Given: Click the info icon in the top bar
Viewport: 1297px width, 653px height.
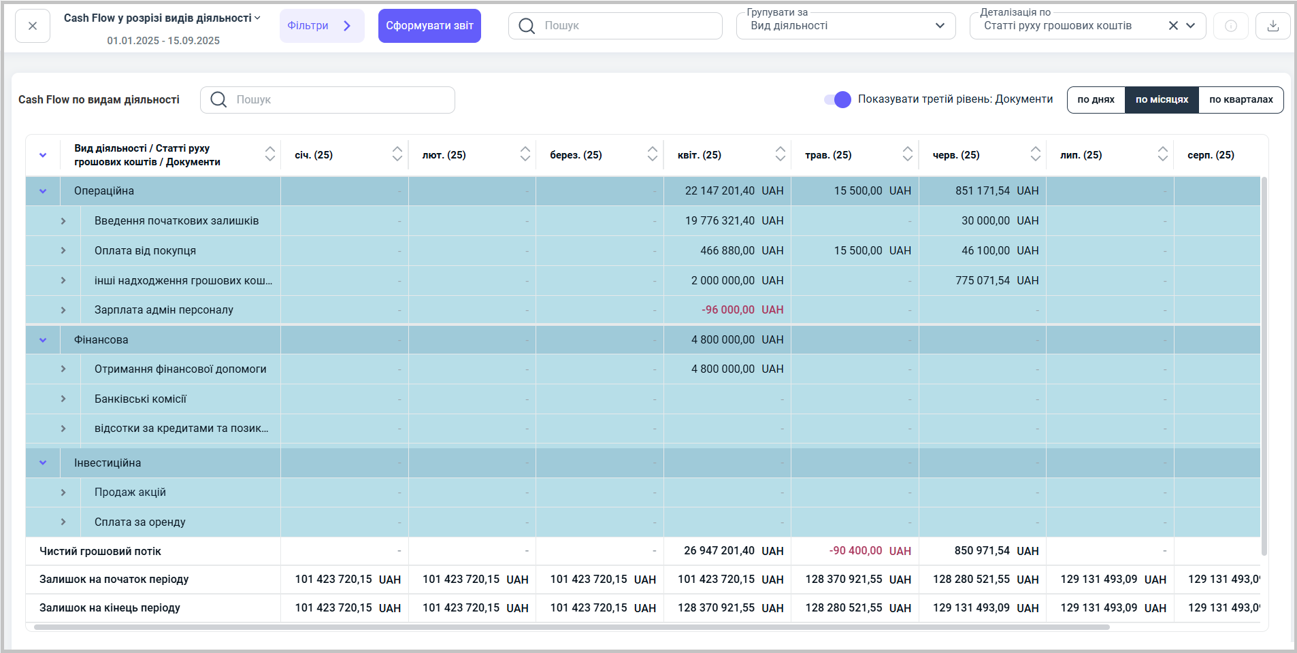Looking at the screenshot, I should pos(1230,26).
